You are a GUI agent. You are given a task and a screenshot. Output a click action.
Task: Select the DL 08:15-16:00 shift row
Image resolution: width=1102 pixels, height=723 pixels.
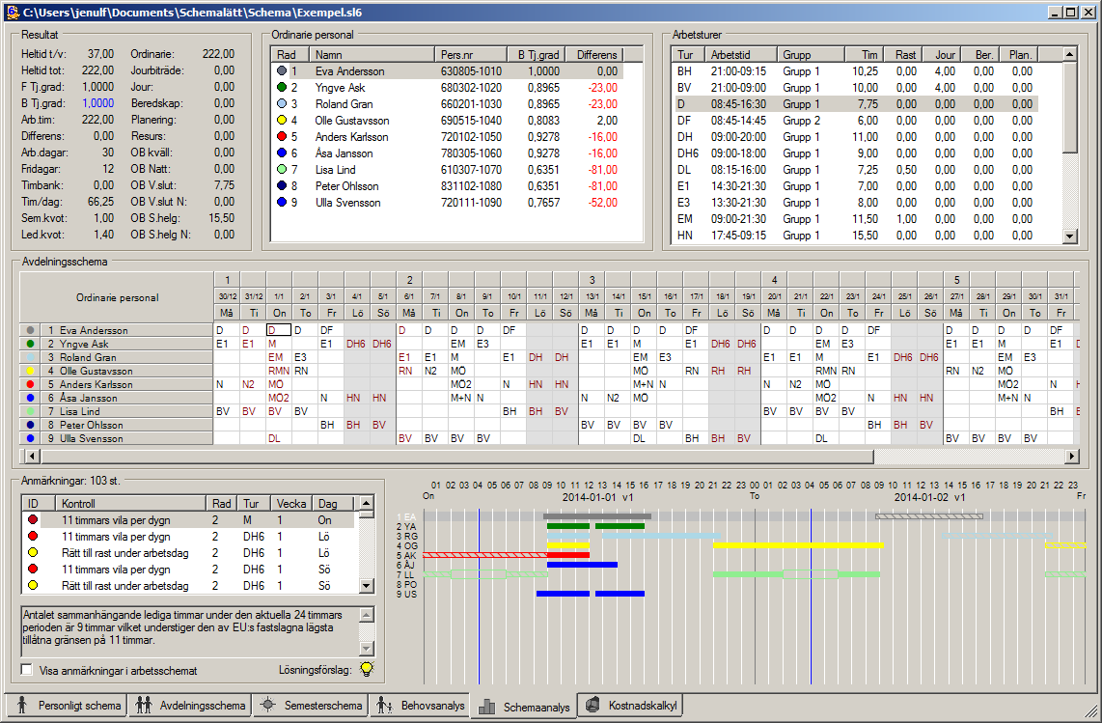click(x=855, y=170)
